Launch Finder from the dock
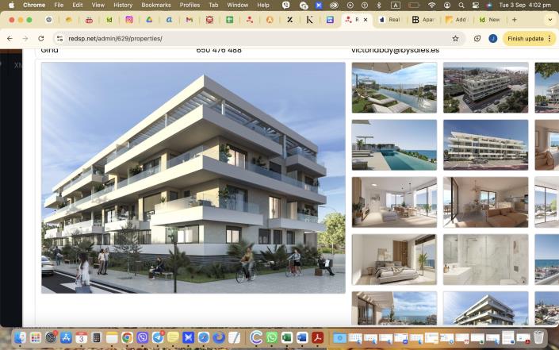The height and width of the screenshot is (350, 559). [x=20, y=338]
